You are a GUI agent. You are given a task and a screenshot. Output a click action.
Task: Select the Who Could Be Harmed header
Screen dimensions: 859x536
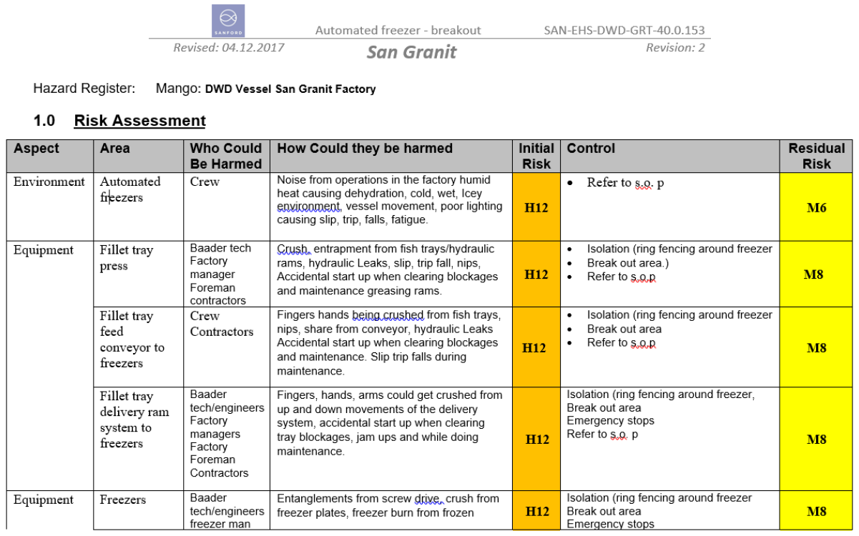tap(226, 156)
